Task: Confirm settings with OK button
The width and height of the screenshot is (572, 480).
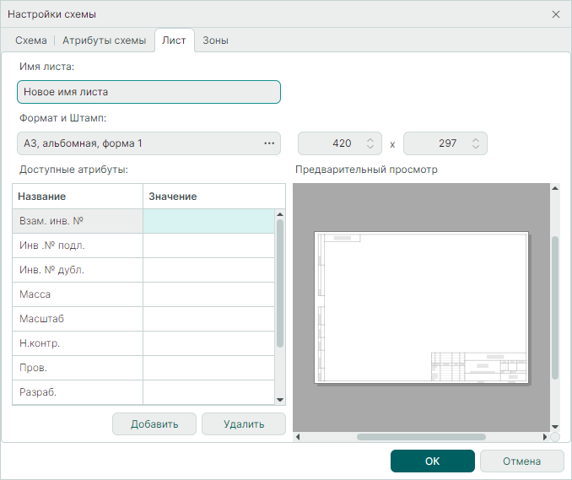Action: (x=432, y=461)
